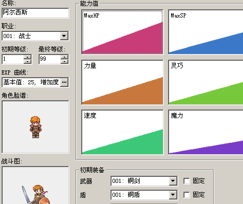Image resolution: width=243 pixels, height=204 pixels.
Task: Open the MaxSP parameter curve graph
Action: (205, 32)
